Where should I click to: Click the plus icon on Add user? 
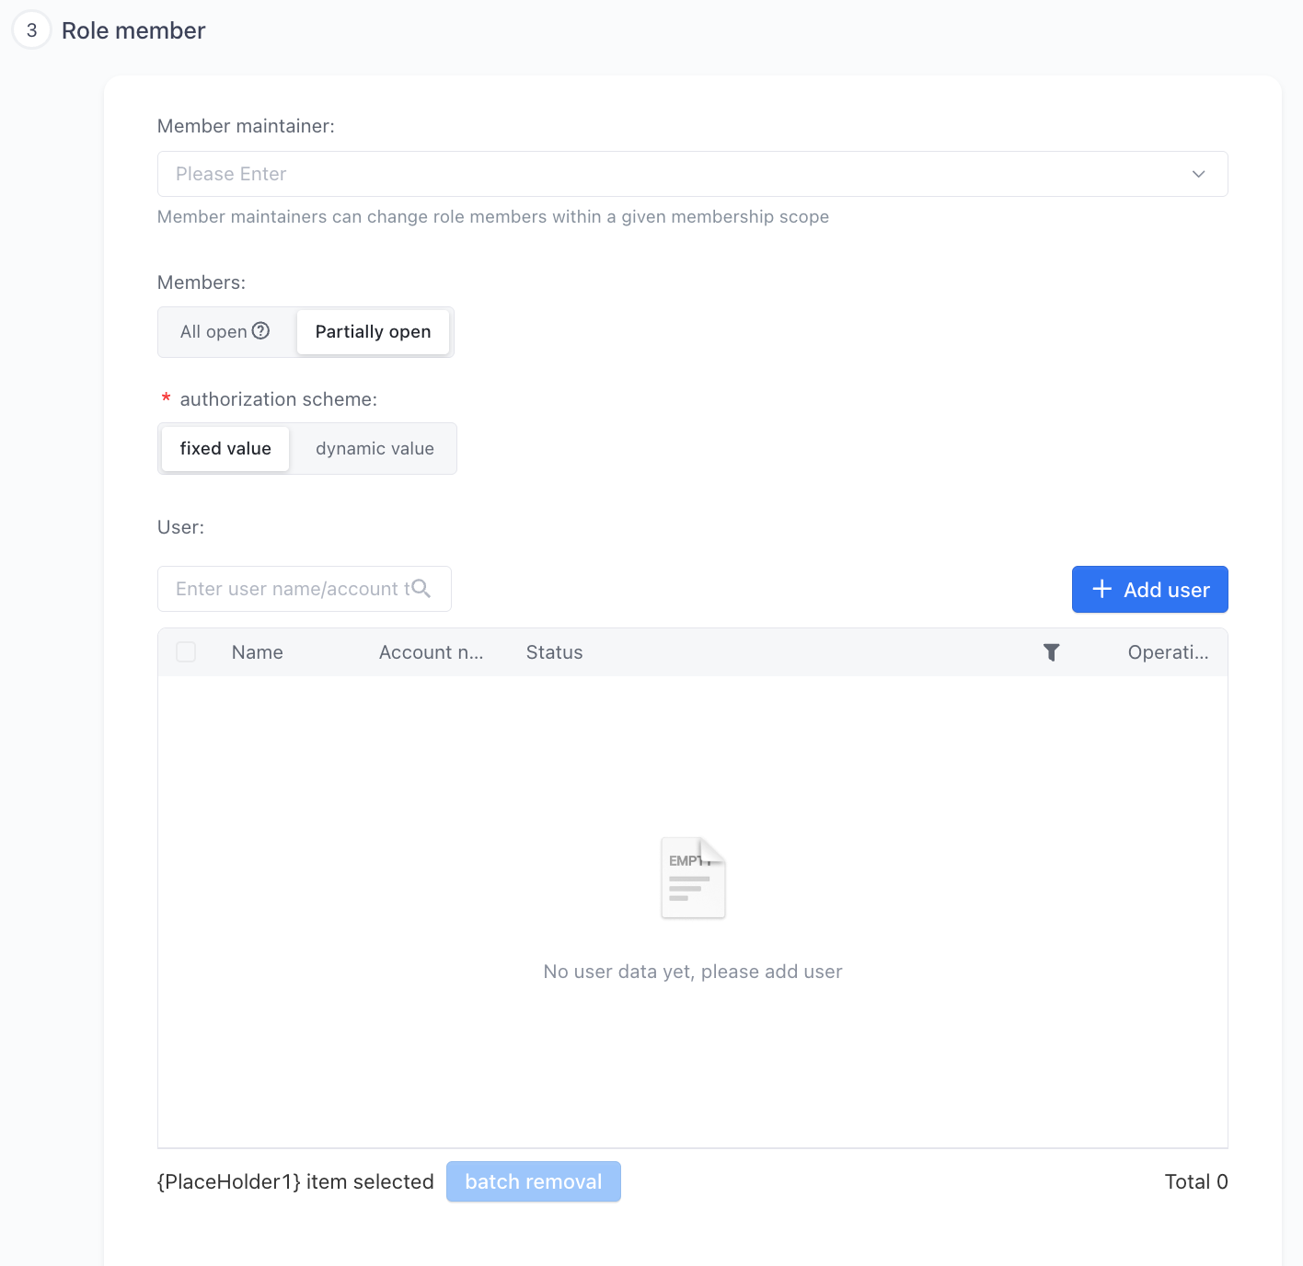click(x=1101, y=589)
